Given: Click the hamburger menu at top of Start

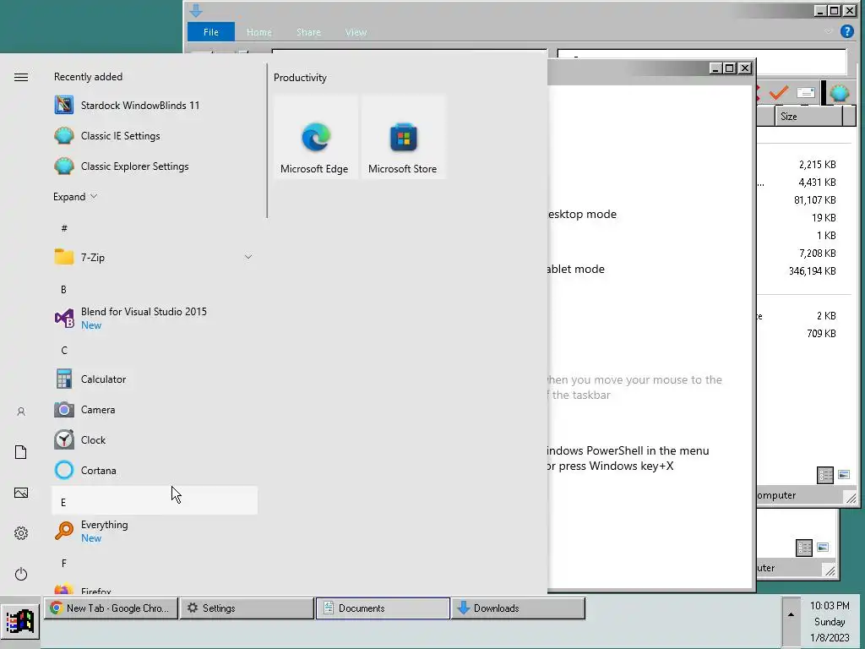Looking at the screenshot, I should coord(21,77).
